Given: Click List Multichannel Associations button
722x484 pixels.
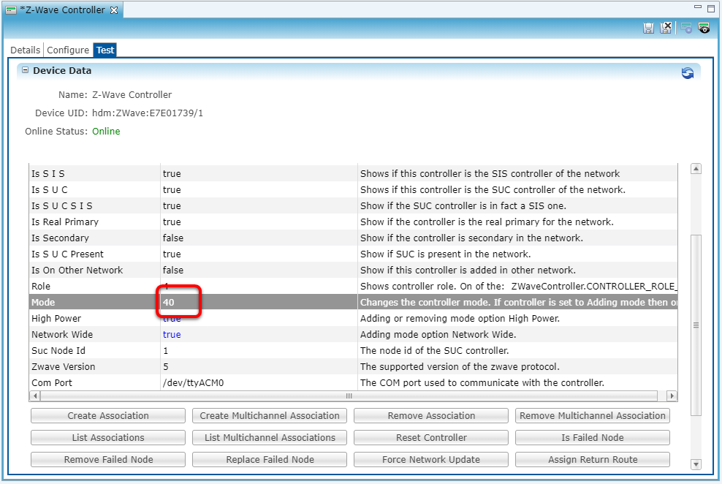Looking at the screenshot, I should pos(270,437).
